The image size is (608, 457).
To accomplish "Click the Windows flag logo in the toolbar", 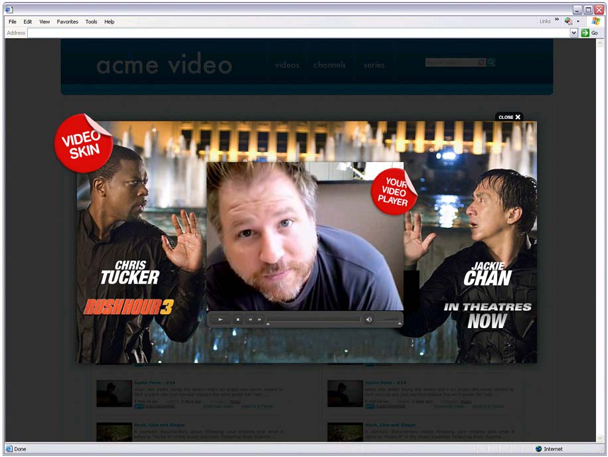I will 595,21.
